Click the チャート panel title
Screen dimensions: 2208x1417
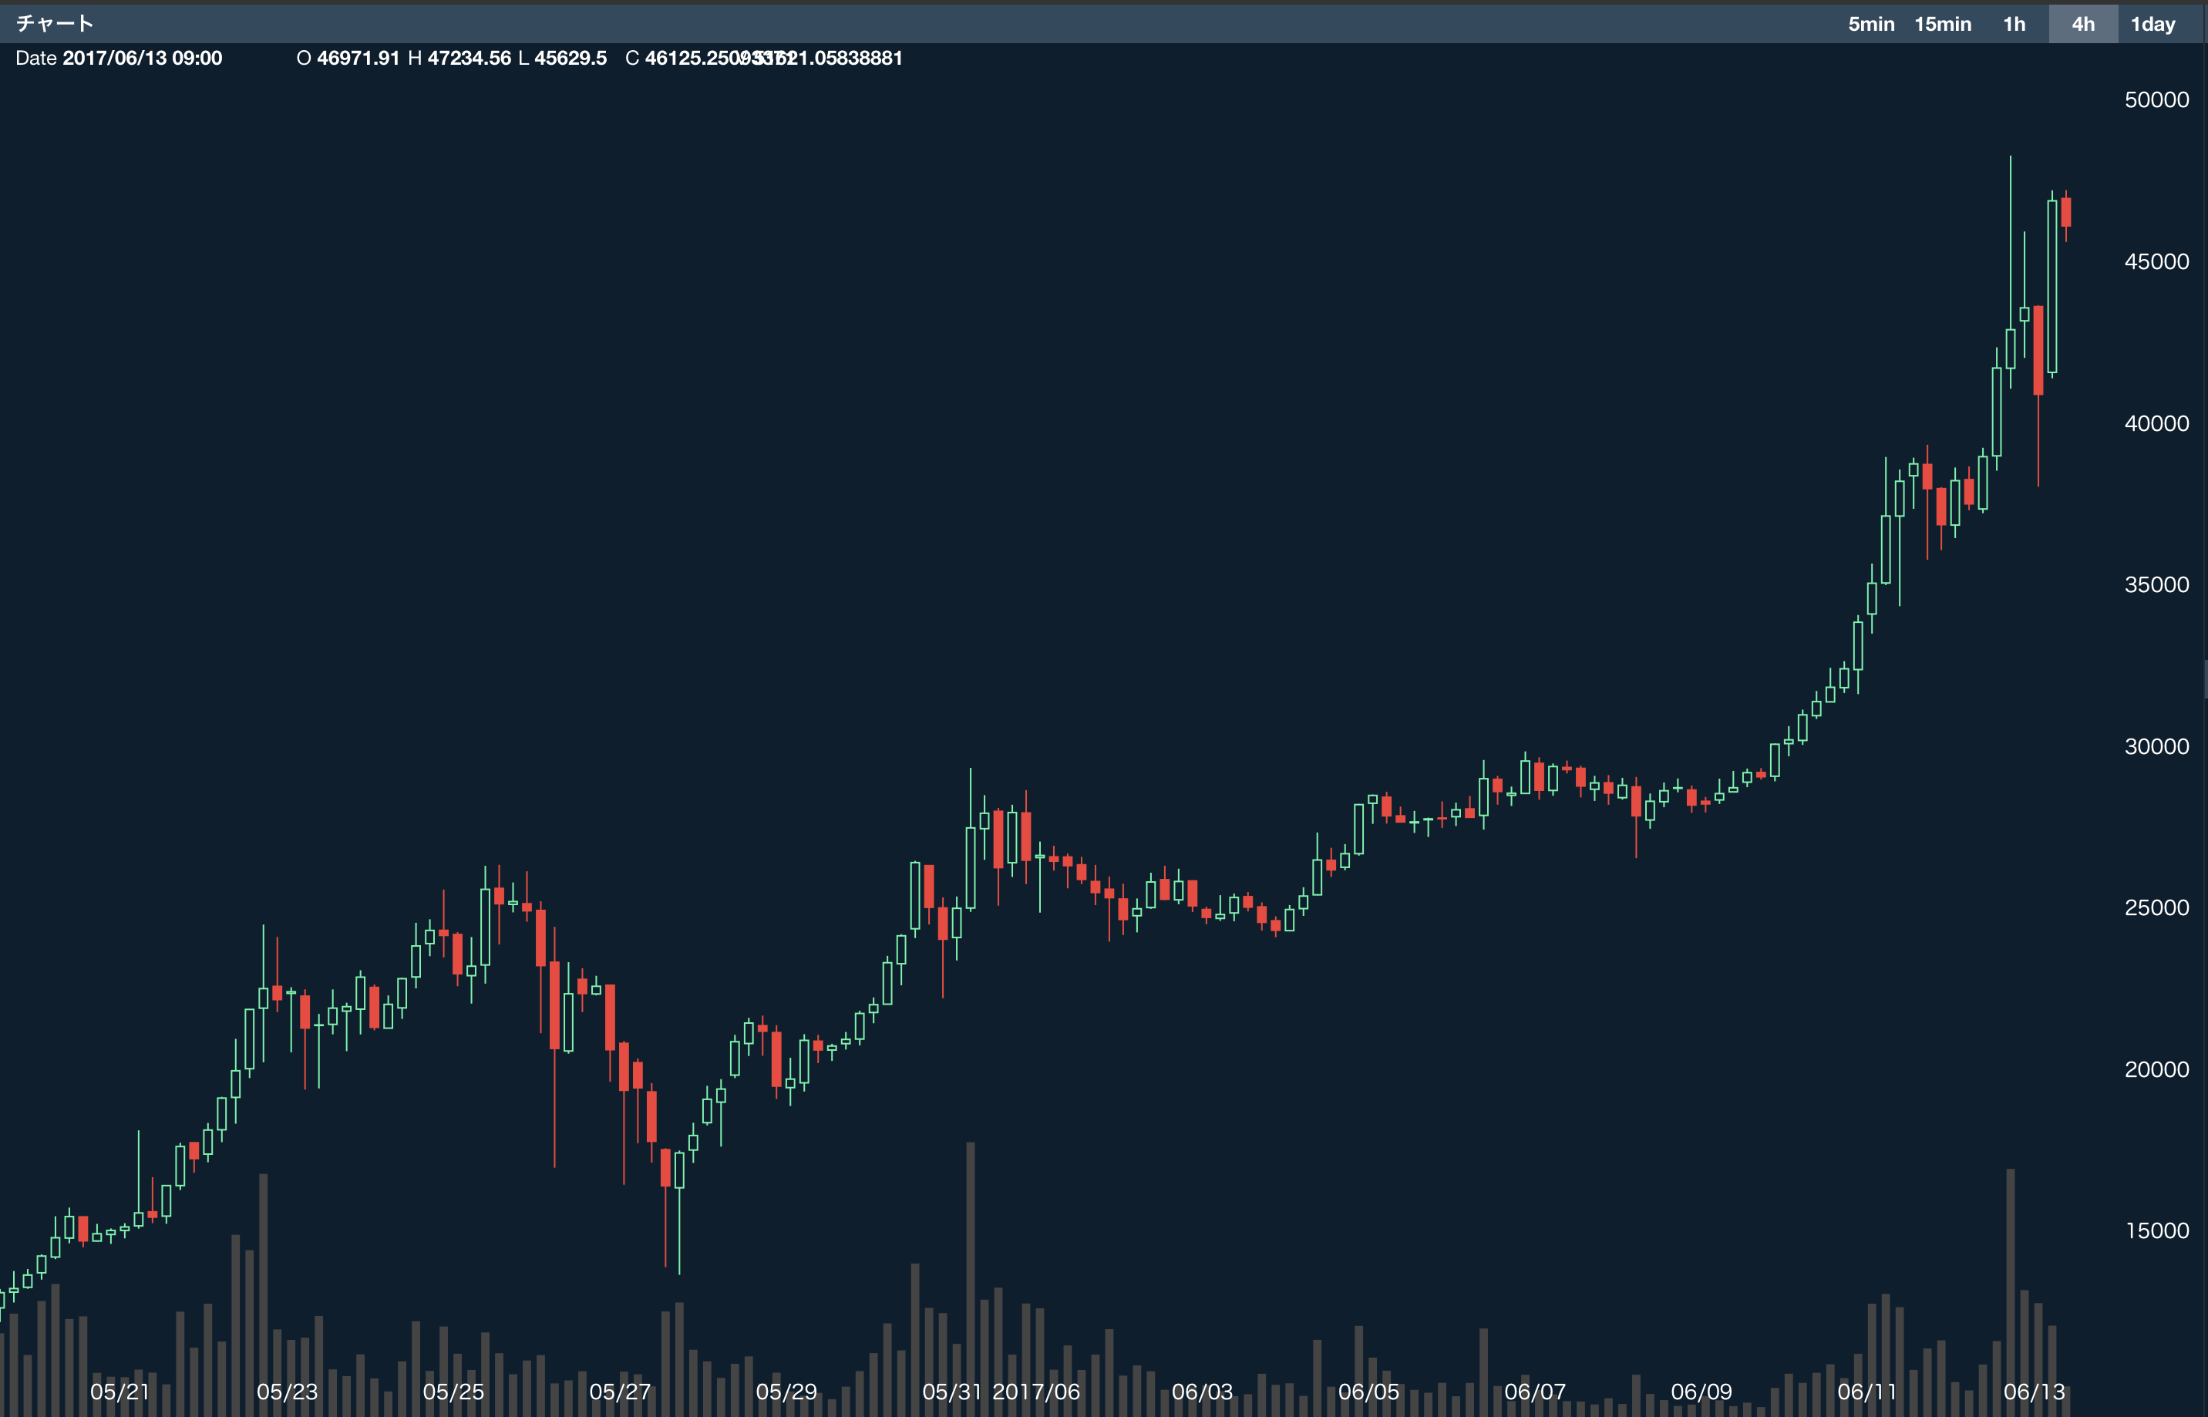[56, 22]
